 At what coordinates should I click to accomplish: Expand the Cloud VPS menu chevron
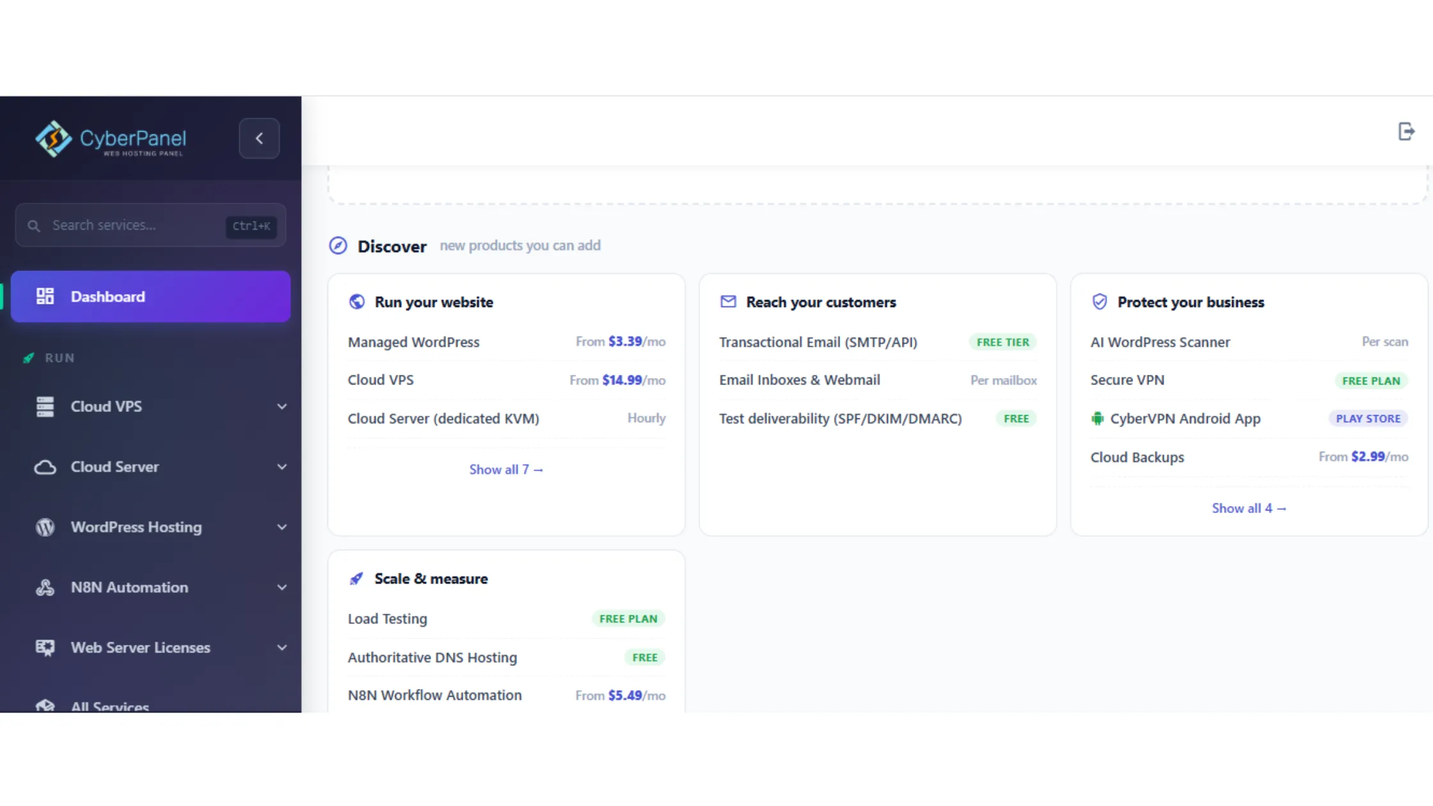tap(281, 407)
